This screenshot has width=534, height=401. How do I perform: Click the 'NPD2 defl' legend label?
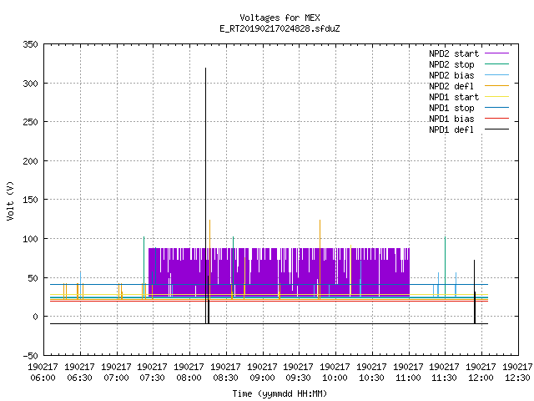pyautogui.click(x=451, y=86)
